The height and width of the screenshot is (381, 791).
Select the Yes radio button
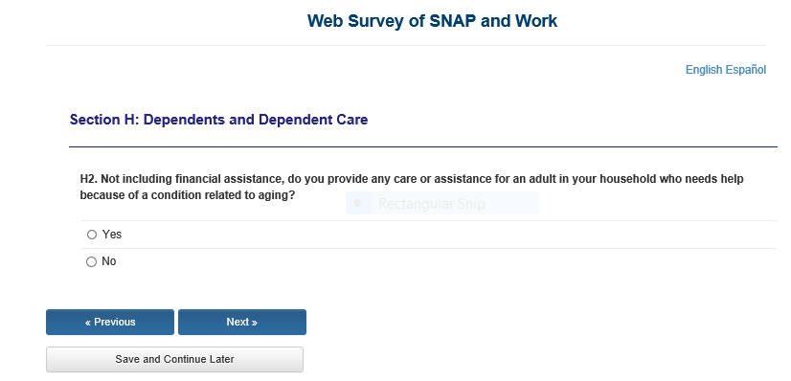[91, 235]
